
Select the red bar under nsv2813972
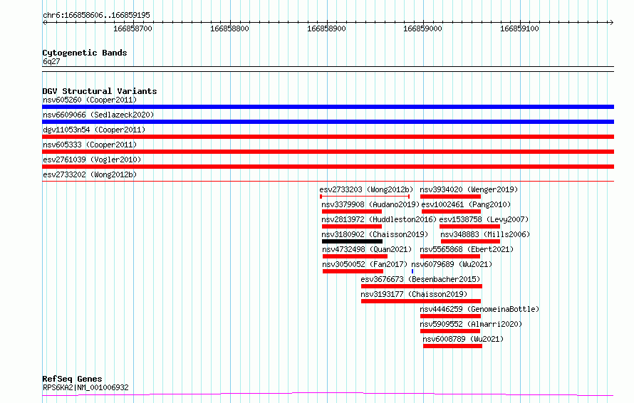pos(352,226)
